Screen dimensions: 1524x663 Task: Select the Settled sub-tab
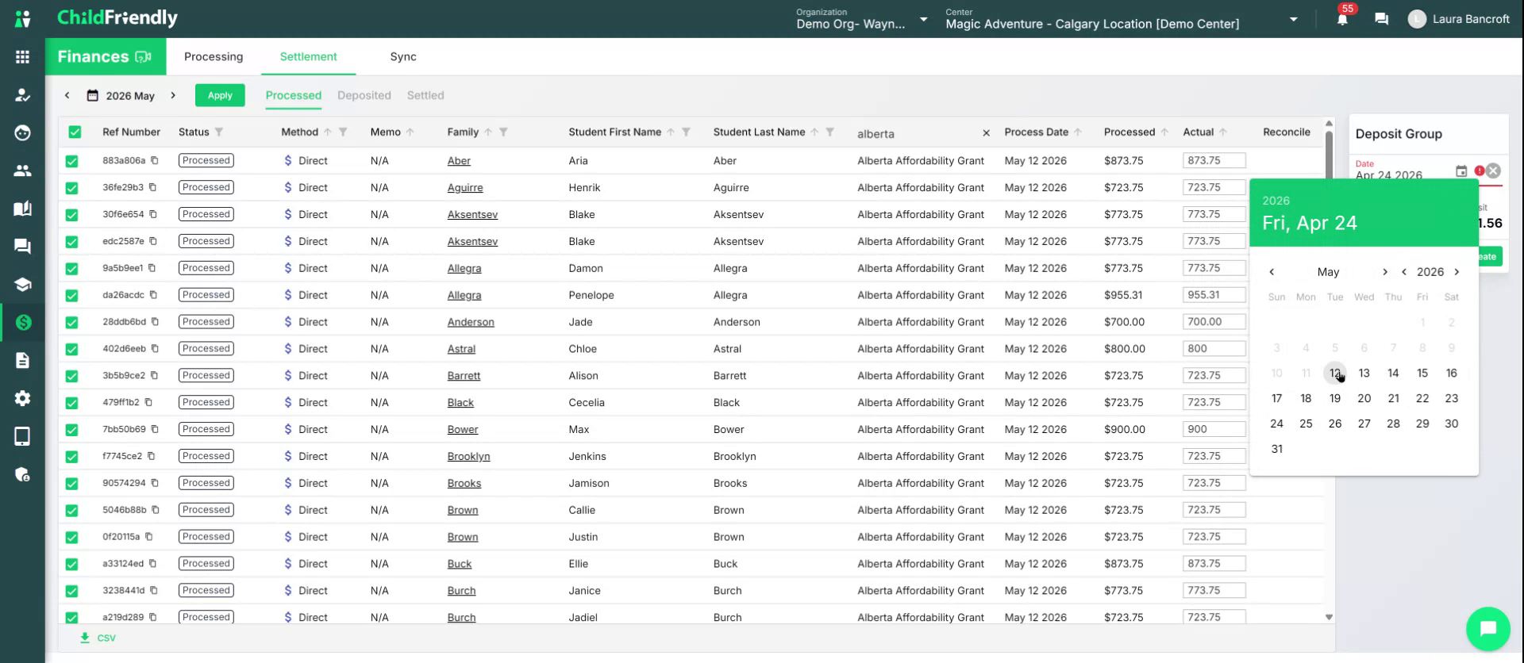pyautogui.click(x=425, y=95)
